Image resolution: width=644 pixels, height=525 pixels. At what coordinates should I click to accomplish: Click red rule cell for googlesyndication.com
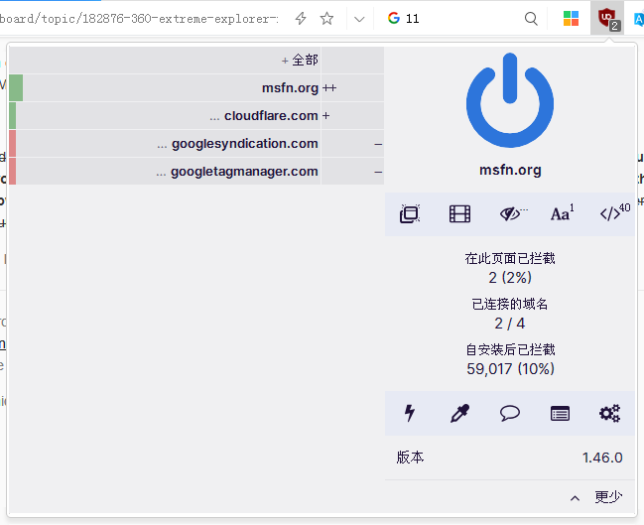12,144
